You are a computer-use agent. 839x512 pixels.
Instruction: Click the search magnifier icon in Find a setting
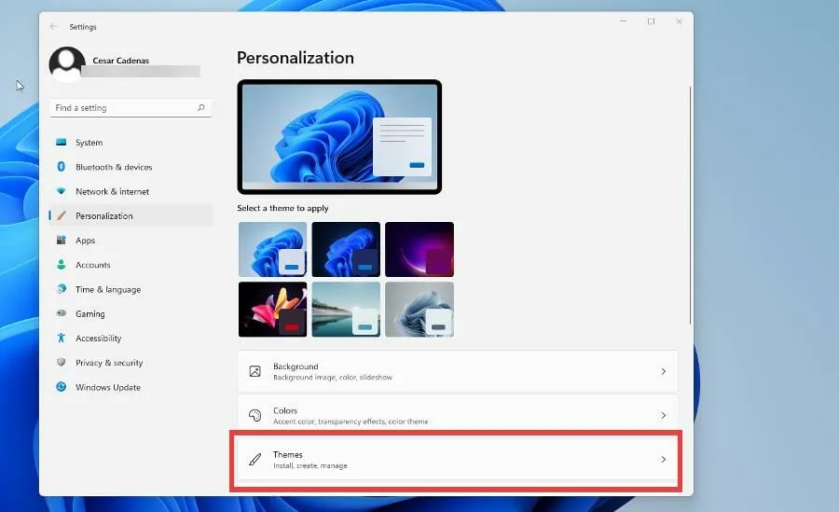point(200,108)
